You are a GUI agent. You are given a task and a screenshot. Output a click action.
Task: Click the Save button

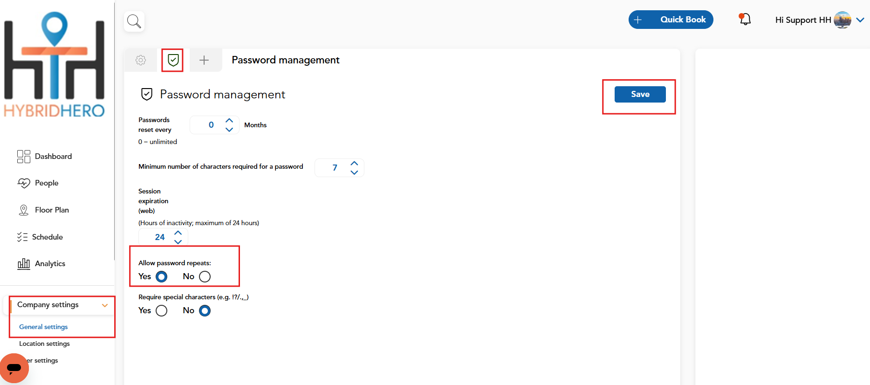click(x=639, y=94)
